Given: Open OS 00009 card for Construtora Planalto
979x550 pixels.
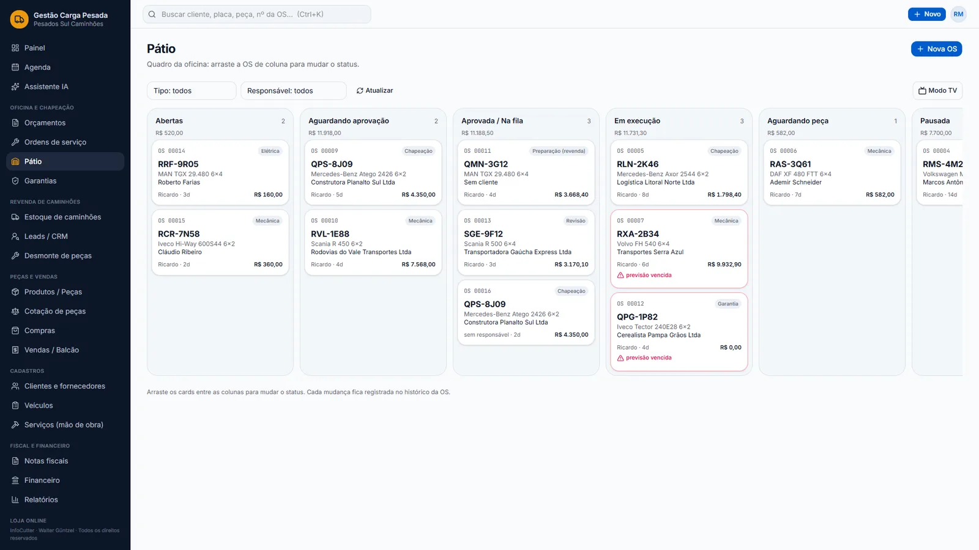Looking at the screenshot, I should click(373, 173).
